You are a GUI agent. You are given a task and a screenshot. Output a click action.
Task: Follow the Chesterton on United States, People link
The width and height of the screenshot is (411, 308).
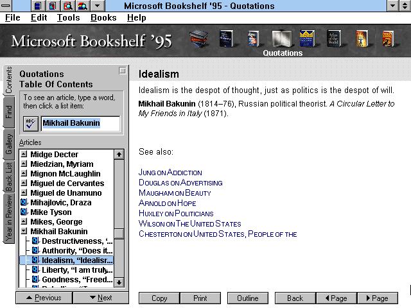click(x=218, y=234)
